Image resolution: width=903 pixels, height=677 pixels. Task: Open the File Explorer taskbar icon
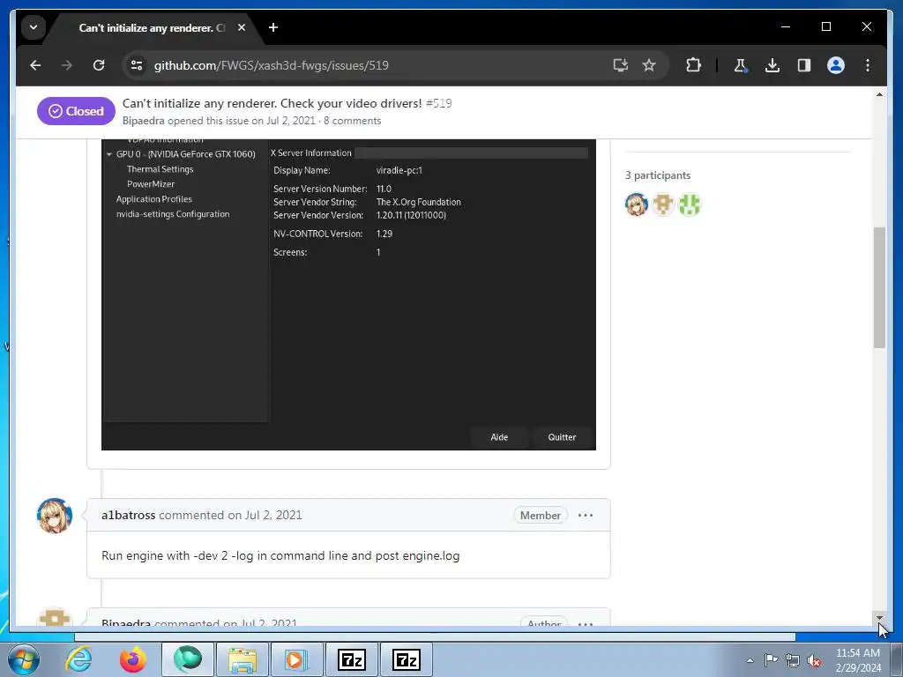243,659
